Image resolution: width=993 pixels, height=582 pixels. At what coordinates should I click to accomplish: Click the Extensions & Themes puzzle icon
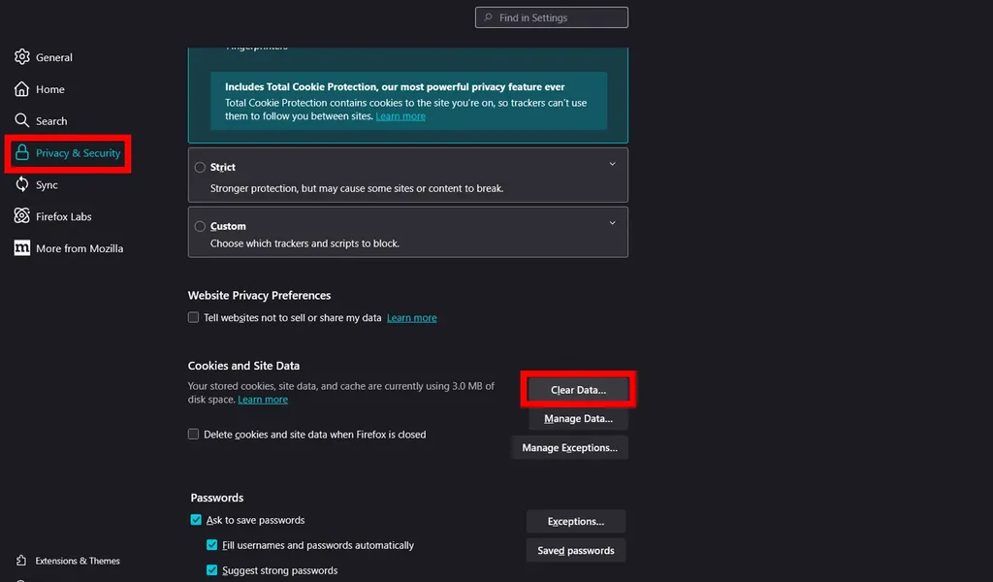tap(22, 561)
